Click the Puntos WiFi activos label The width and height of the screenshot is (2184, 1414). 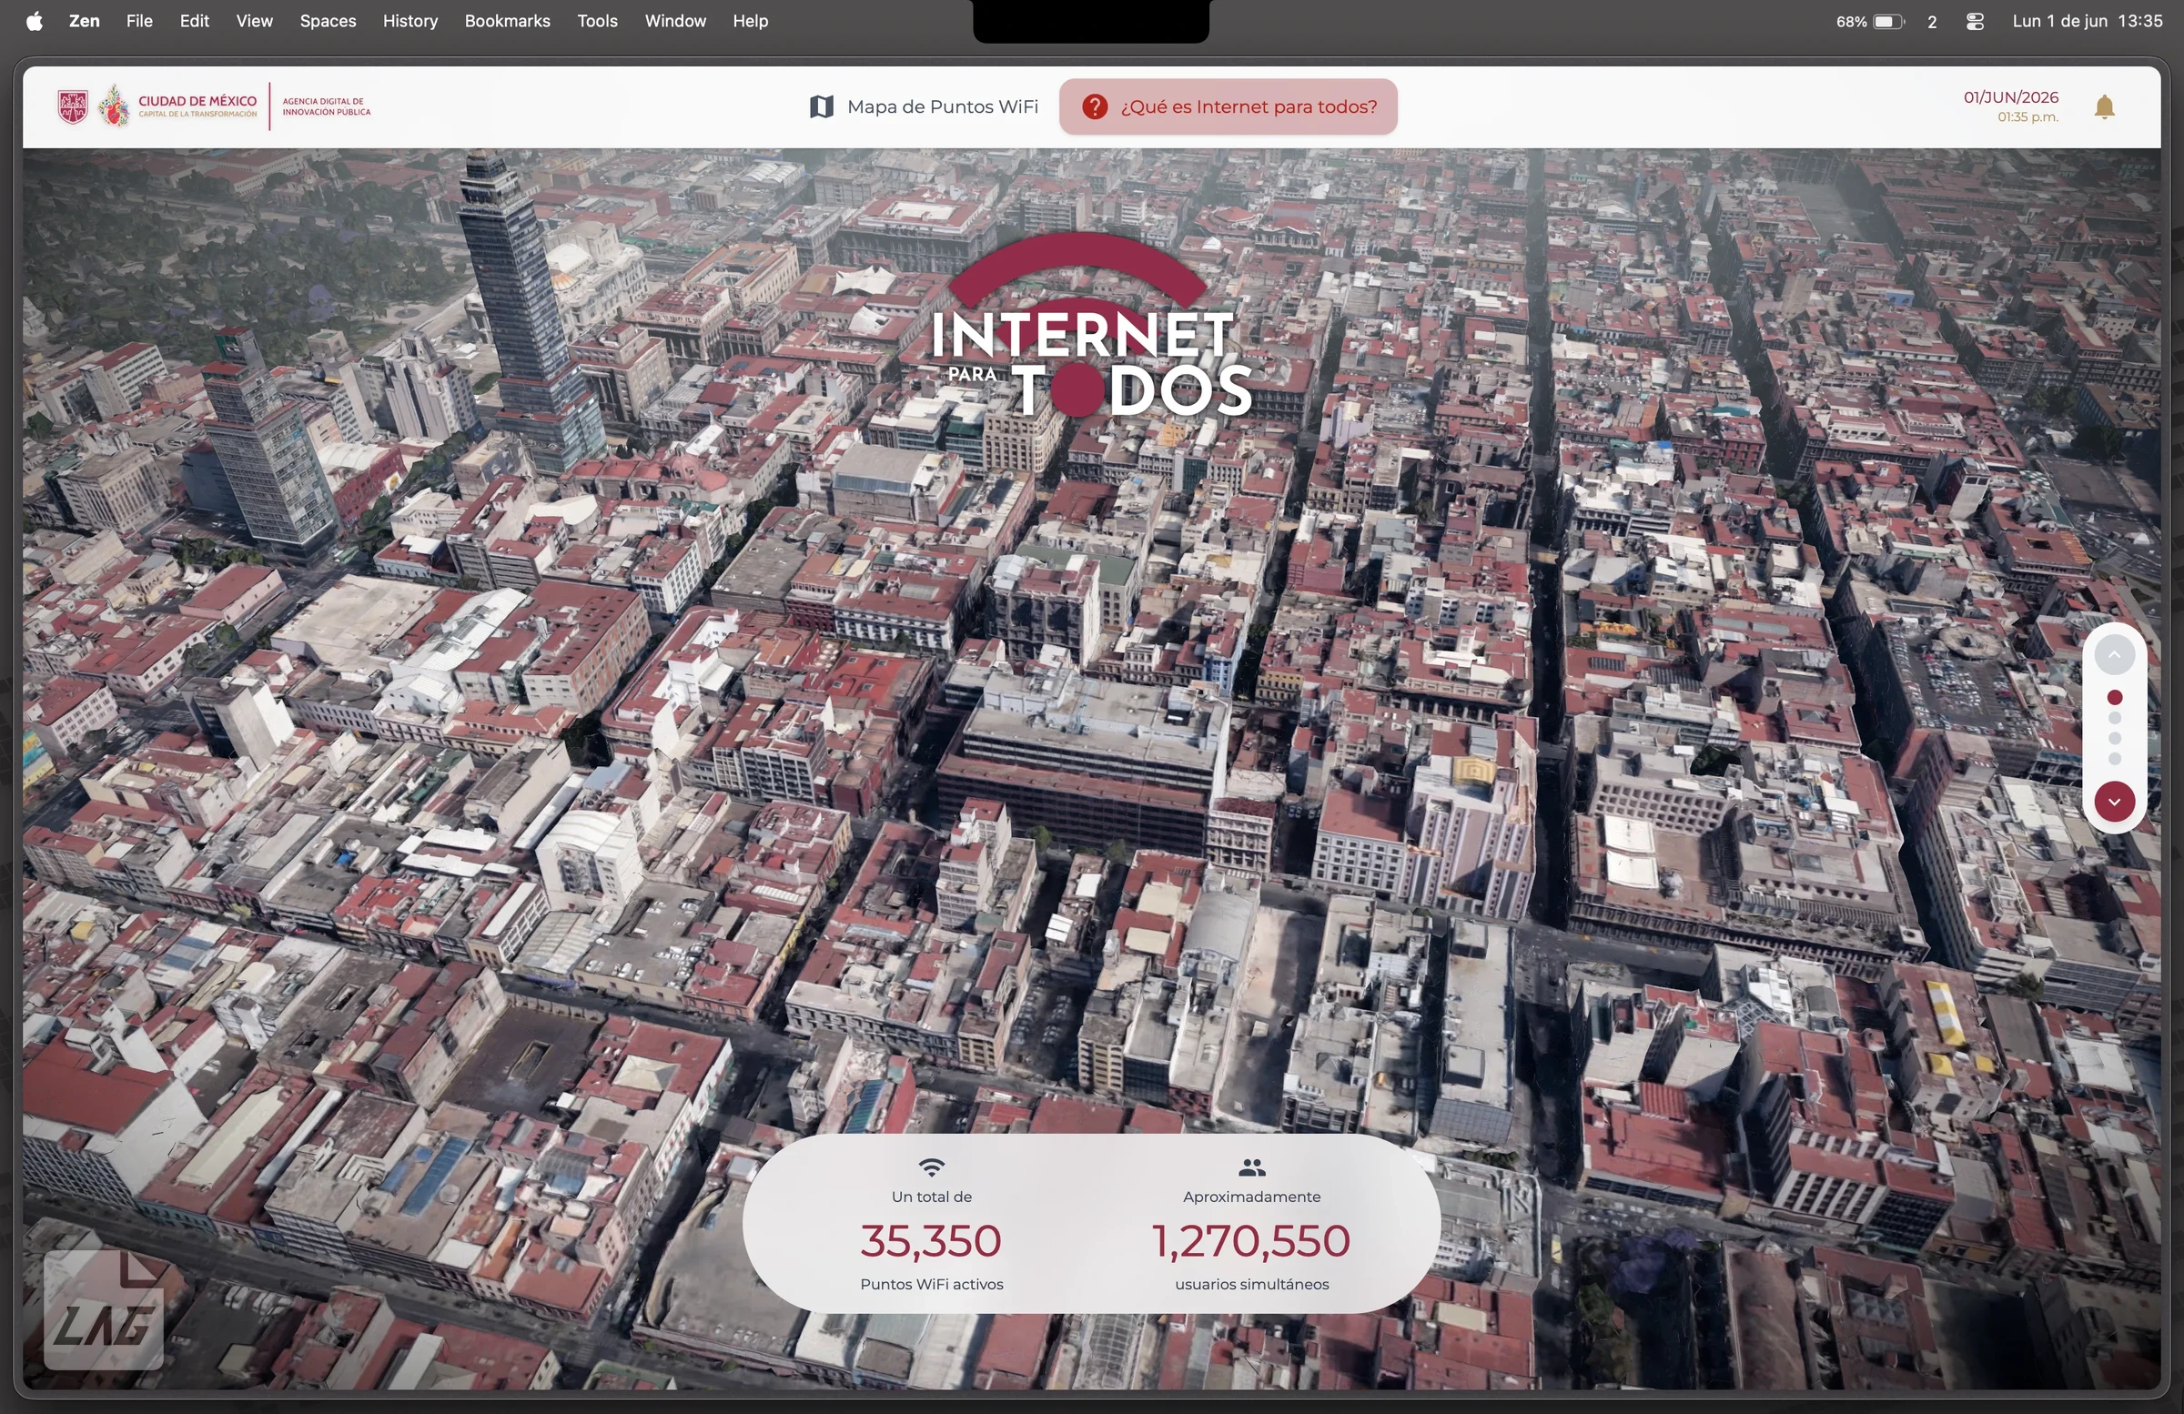932,1285
